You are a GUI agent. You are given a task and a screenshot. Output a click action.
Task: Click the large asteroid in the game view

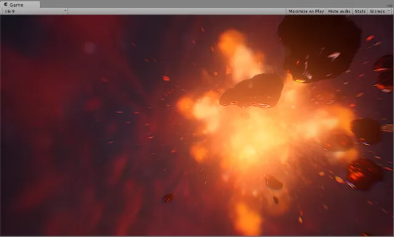click(320, 48)
